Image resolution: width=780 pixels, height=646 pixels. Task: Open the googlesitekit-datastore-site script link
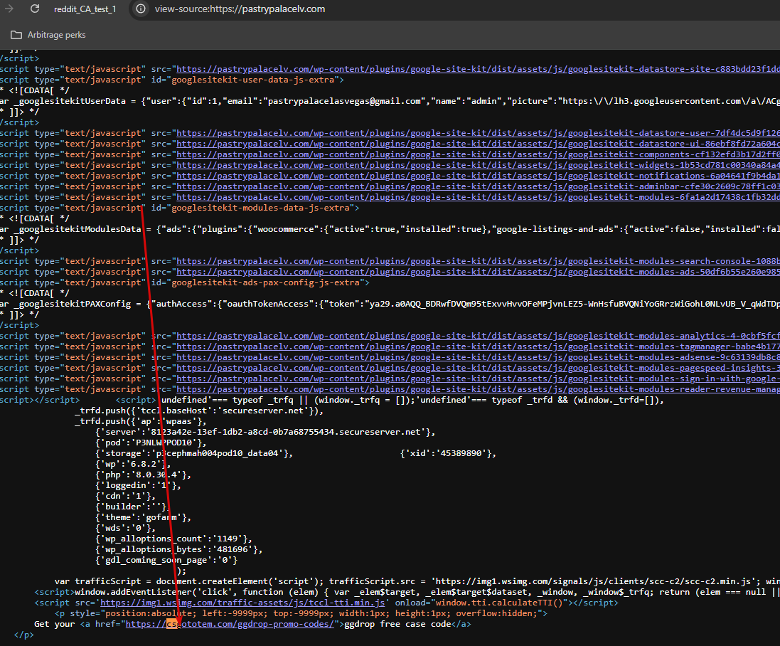click(478, 69)
